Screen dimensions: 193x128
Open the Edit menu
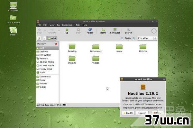[45, 25]
